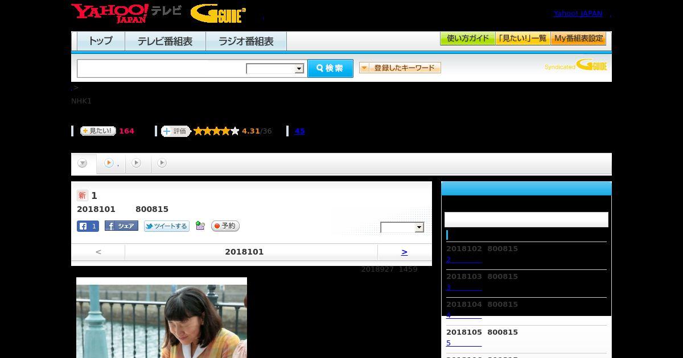The width and height of the screenshot is (683, 358).
Task: Open the Yahoo! Japan TV logo
Action: click(x=126, y=13)
